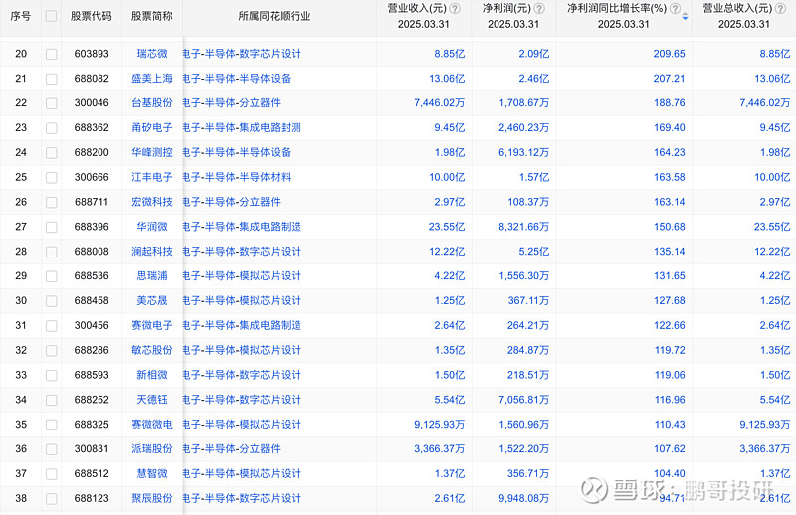Open stock link 甬矽电子

pyautogui.click(x=152, y=127)
